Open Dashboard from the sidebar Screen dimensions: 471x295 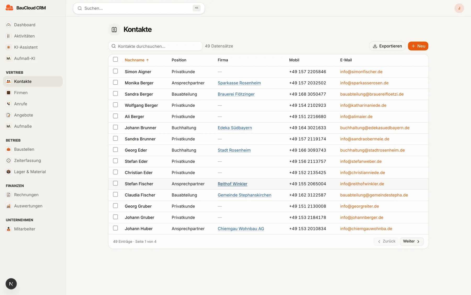click(33, 25)
